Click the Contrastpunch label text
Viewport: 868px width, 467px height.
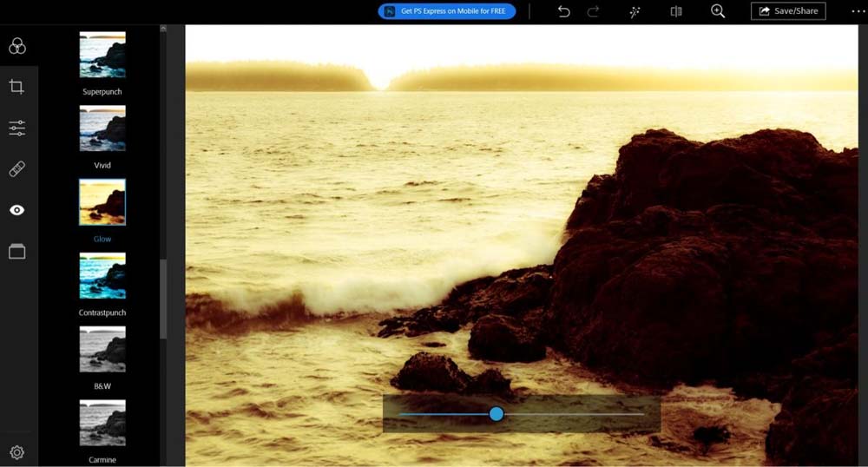pos(102,312)
